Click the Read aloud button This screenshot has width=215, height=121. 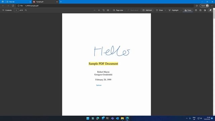[133, 10]
